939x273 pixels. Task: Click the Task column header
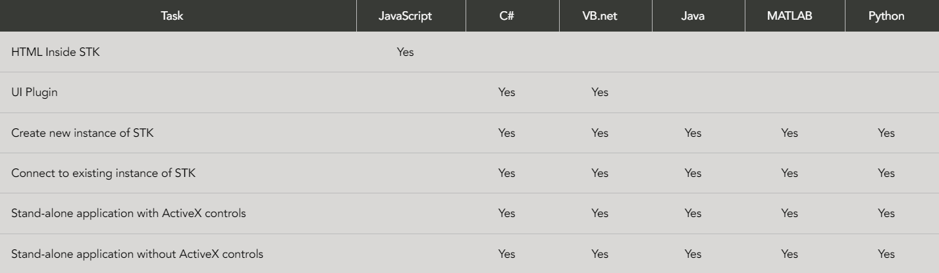(172, 16)
